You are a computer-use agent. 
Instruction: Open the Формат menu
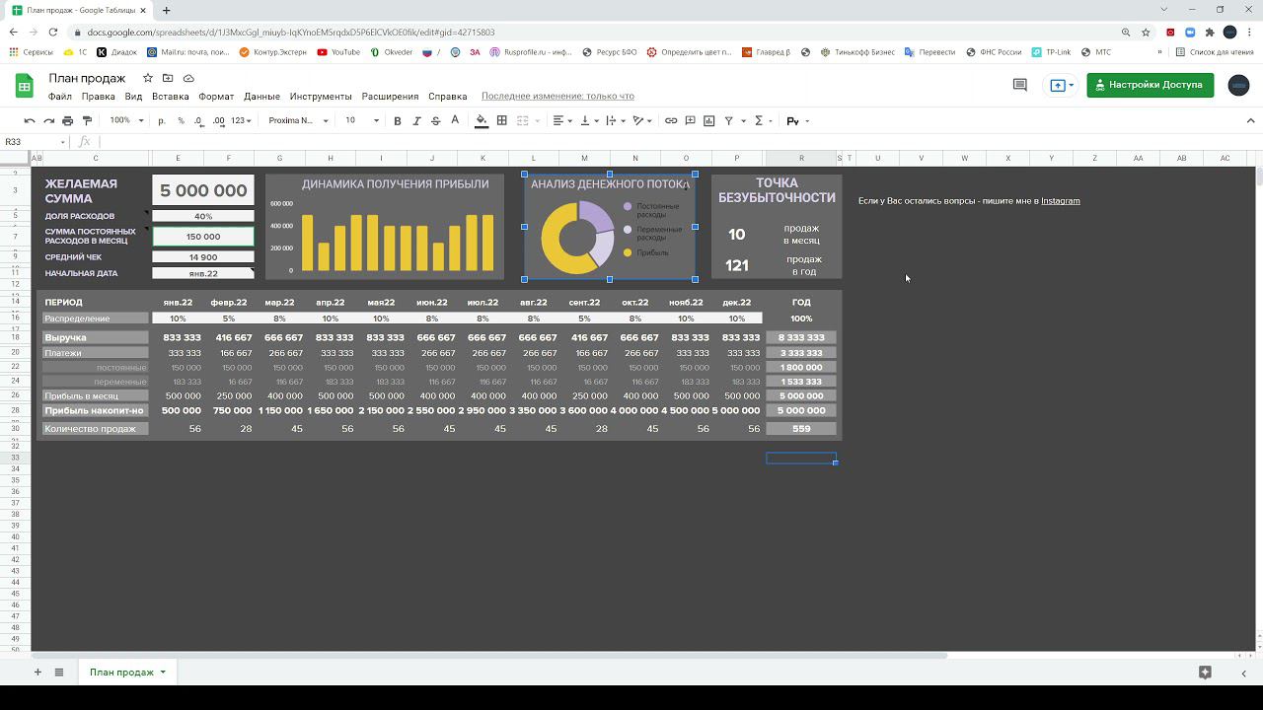pos(216,97)
